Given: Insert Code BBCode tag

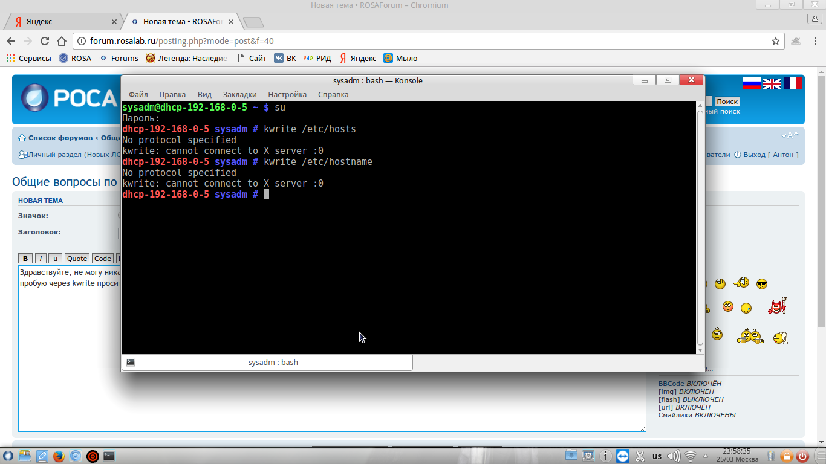Looking at the screenshot, I should tap(103, 259).
